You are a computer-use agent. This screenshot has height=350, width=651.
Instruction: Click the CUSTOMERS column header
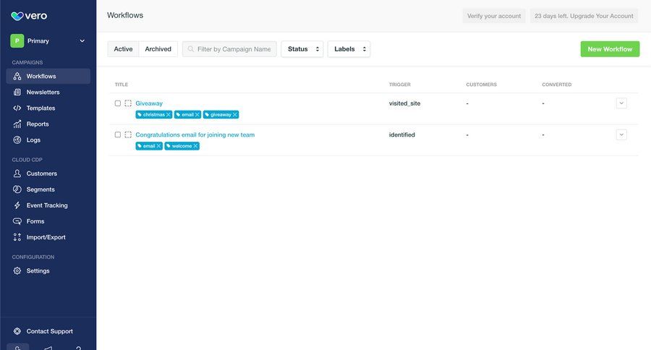(x=481, y=85)
